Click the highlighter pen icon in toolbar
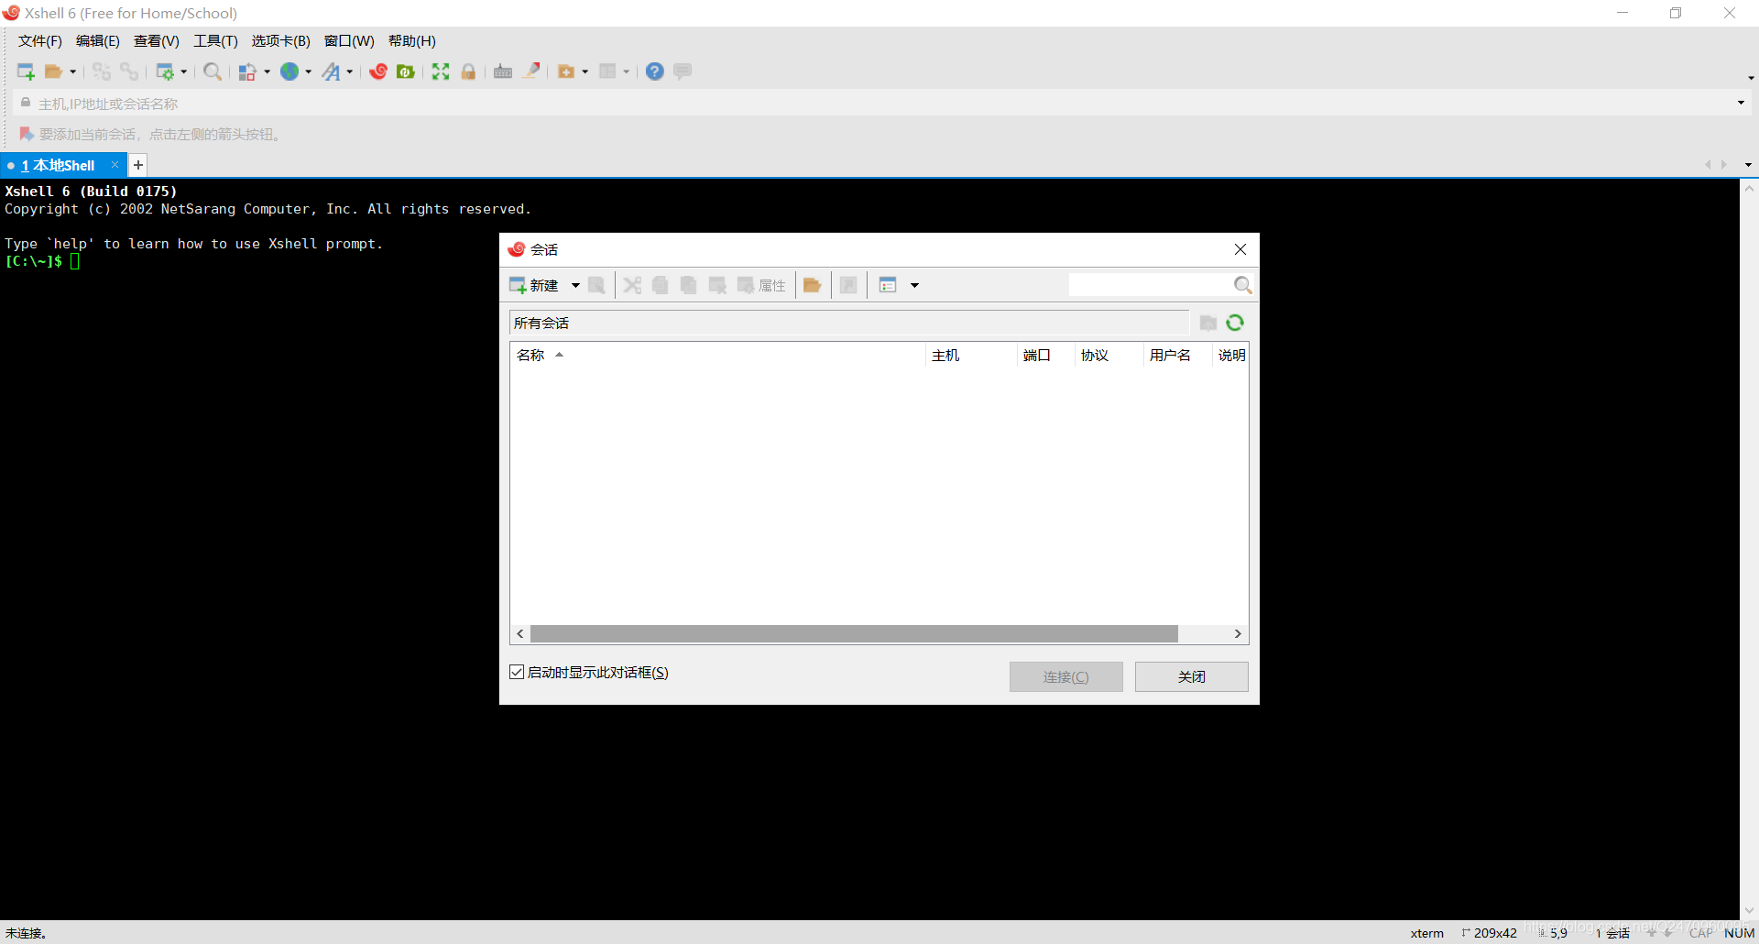The image size is (1759, 944). pyautogui.click(x=531, y=71)
